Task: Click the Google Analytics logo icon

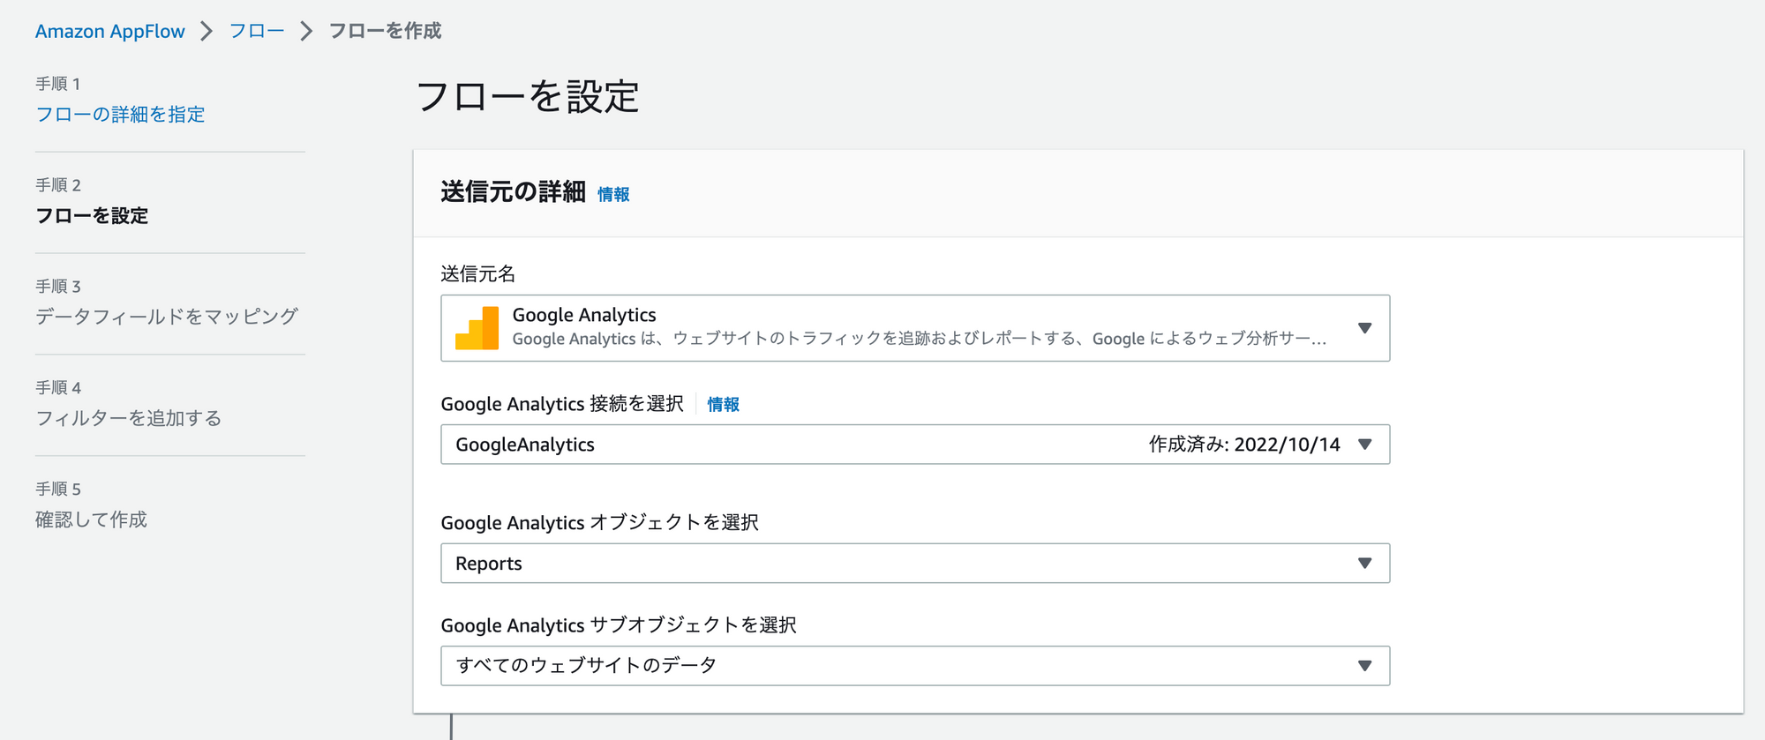Action: coord(477,328)
